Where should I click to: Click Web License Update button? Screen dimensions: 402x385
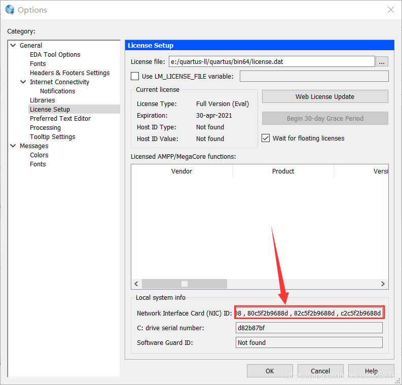pos(325,96)
